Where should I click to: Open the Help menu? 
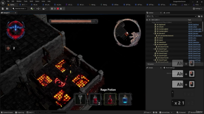point(49,1)
